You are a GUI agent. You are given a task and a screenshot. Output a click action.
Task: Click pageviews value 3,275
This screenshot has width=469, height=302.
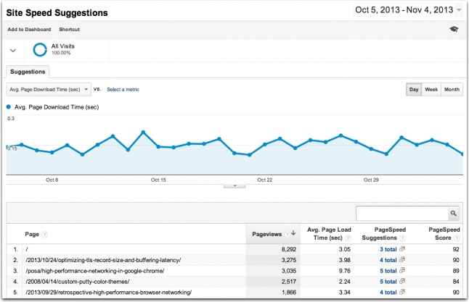pyautogui.click(x=289, y=260)
